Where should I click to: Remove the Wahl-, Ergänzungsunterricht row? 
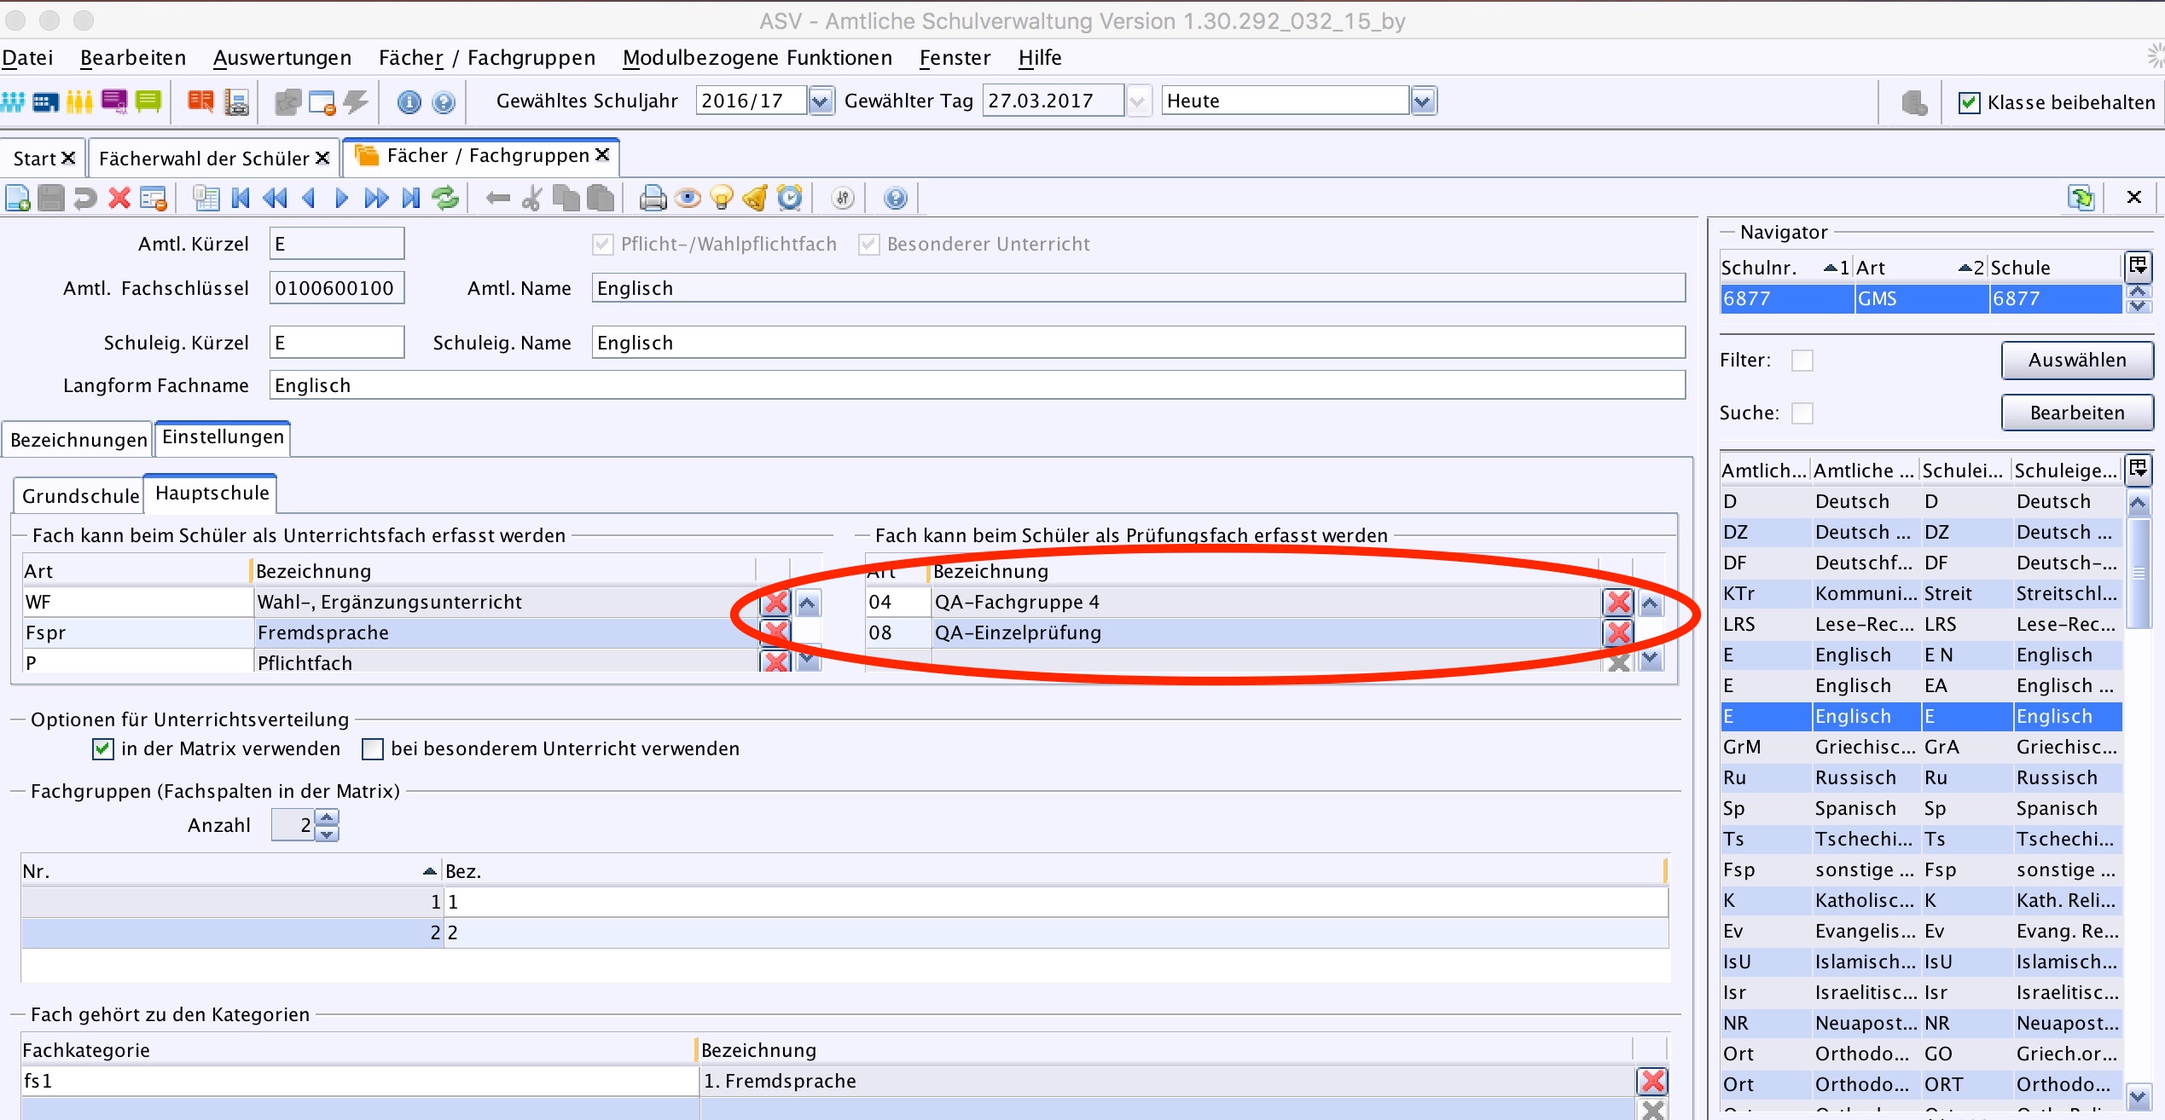(775, 603)
